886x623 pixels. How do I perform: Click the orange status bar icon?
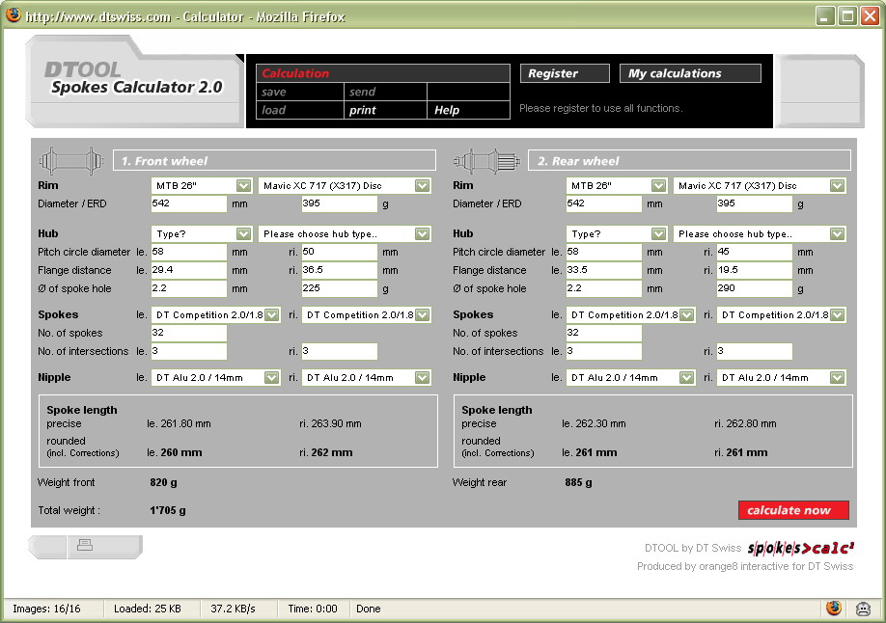click(x=834, y=609)
